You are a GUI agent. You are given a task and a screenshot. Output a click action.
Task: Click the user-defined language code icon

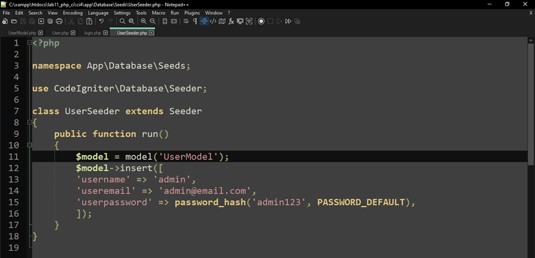[213, 21]
